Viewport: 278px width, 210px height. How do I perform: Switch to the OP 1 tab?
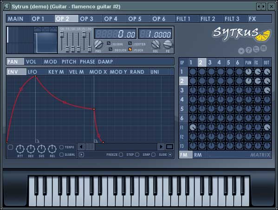point(42,19)
